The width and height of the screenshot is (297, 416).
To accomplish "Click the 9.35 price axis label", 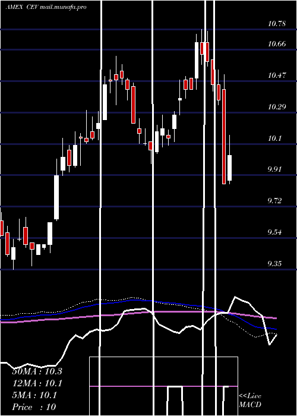I will point(274,264).
